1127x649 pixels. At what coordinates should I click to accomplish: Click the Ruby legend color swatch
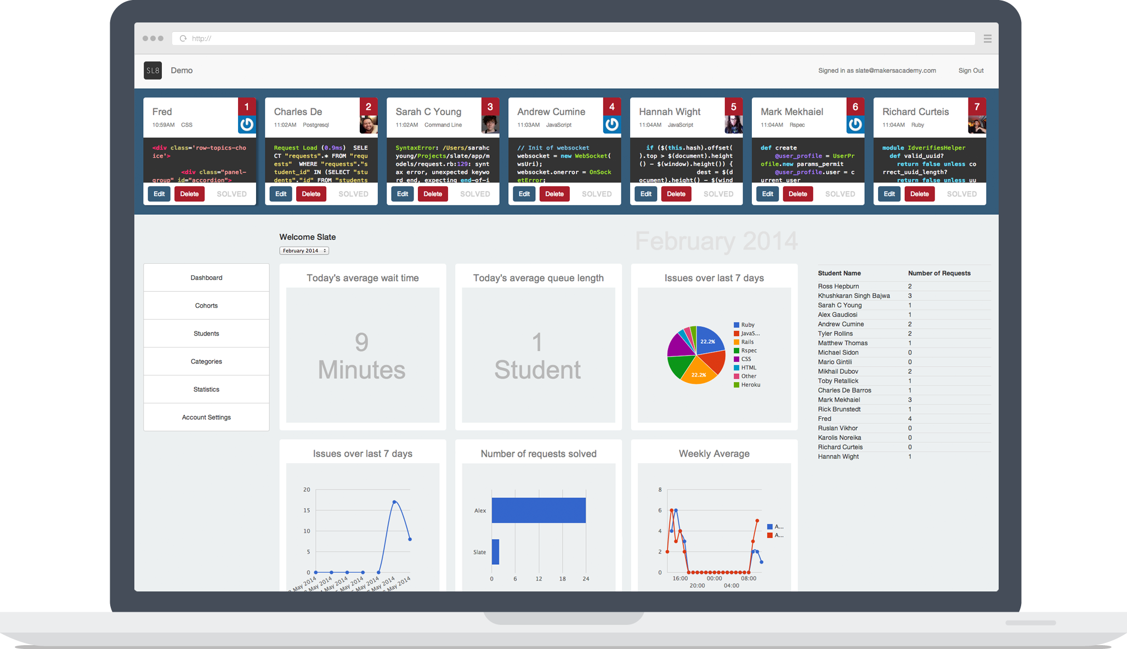click(737, 325)
